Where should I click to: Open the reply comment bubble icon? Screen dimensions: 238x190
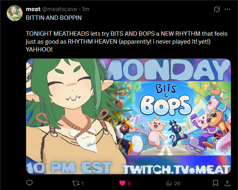coord(29,183)
